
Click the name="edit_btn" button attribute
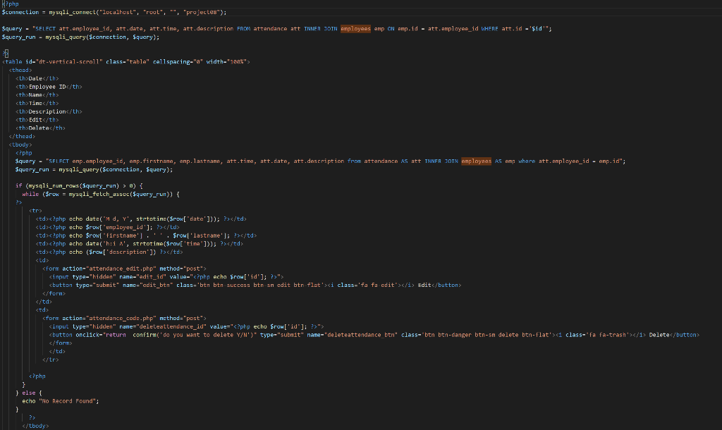[148, 285]
